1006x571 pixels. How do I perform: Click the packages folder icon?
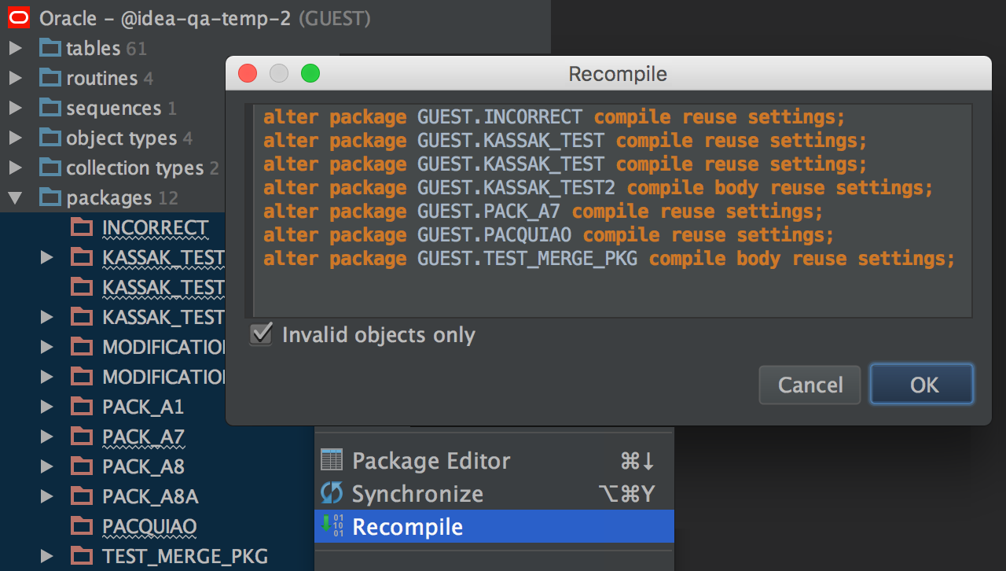tap(50, 197)
